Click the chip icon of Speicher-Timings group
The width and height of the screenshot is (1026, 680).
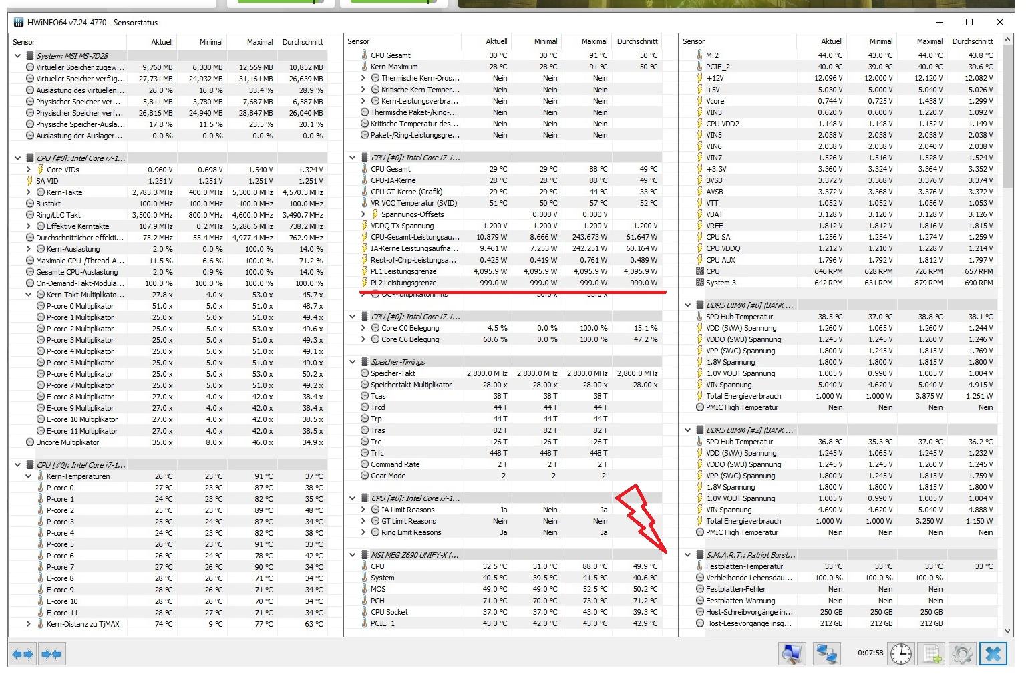[x=365, y=362]
